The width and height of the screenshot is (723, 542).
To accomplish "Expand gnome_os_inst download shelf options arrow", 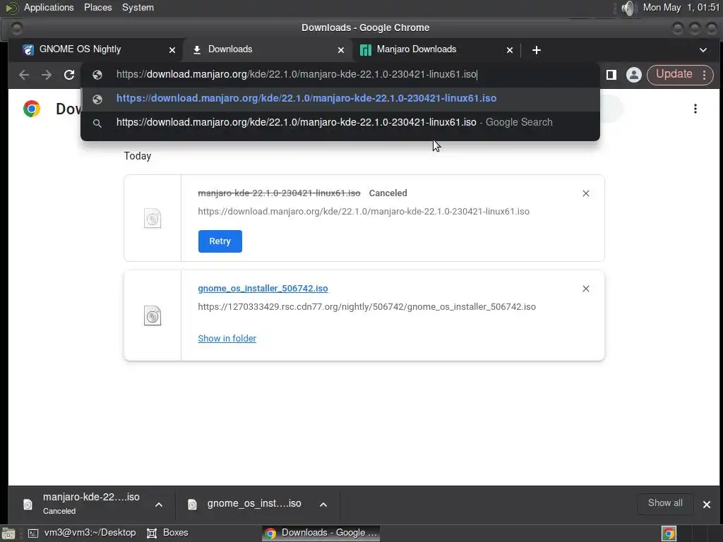I will [323, 505].
